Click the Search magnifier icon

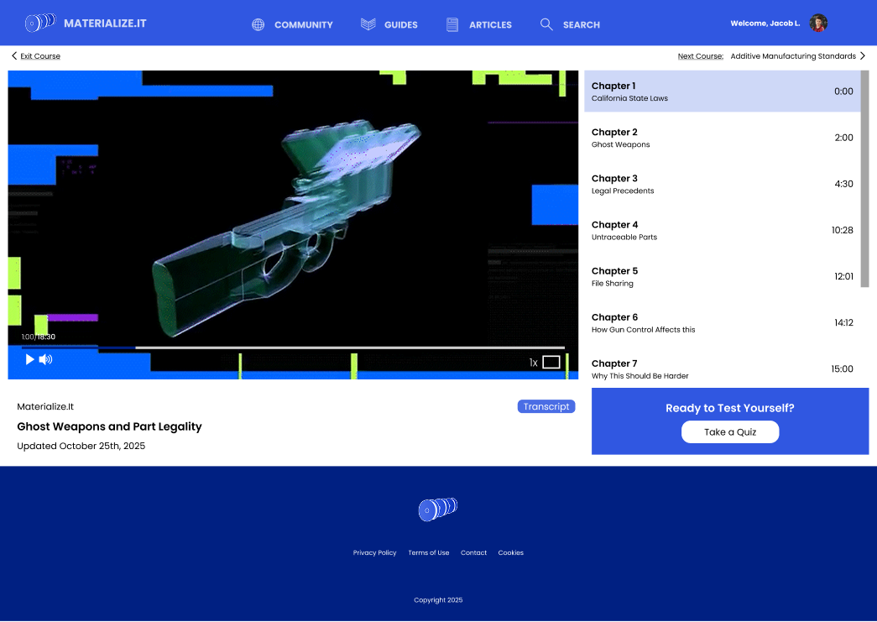(546, 24)
